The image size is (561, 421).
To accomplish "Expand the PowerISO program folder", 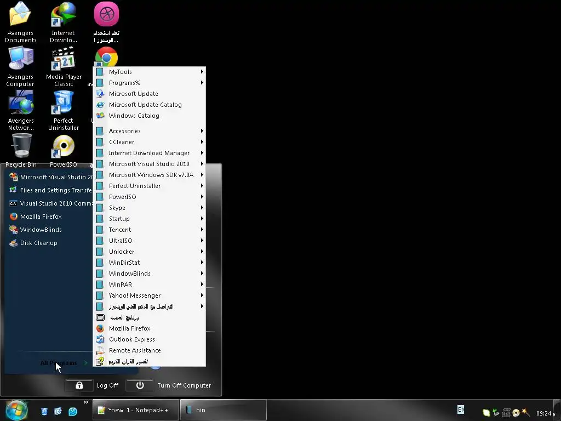I will 149,197.
